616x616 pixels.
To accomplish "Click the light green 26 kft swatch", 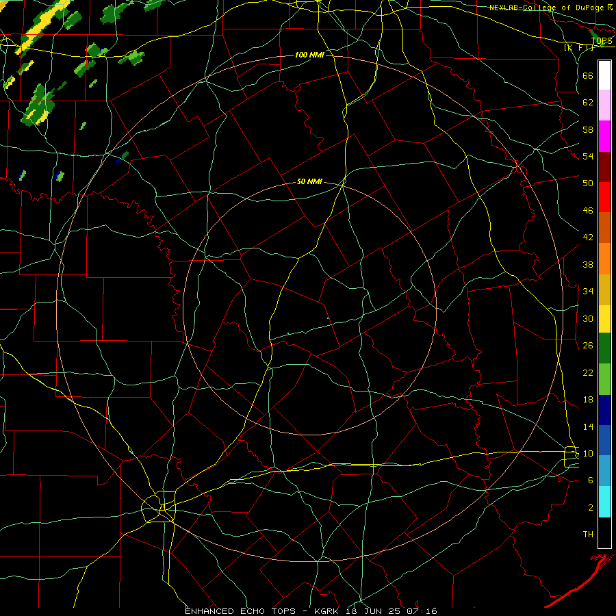I will [604, 379].
